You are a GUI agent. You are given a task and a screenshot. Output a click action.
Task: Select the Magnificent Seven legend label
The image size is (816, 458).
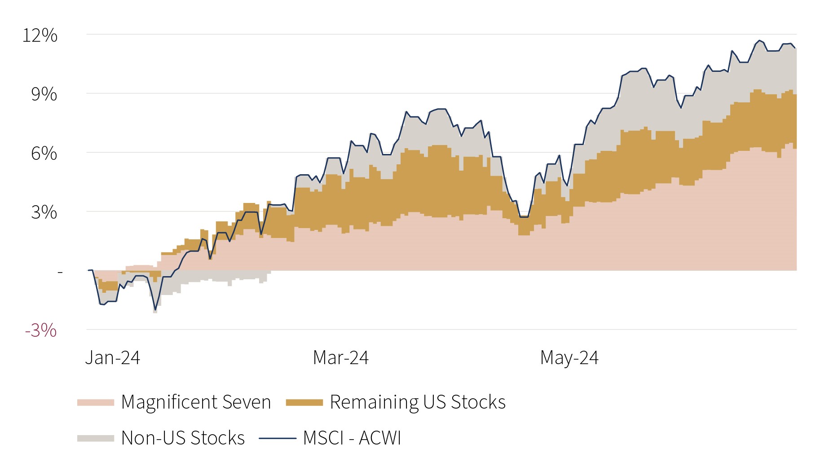[196, 402]
